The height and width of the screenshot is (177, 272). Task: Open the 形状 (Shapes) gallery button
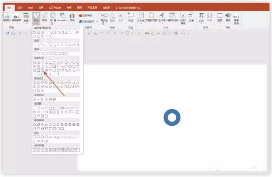coord(36,17)
